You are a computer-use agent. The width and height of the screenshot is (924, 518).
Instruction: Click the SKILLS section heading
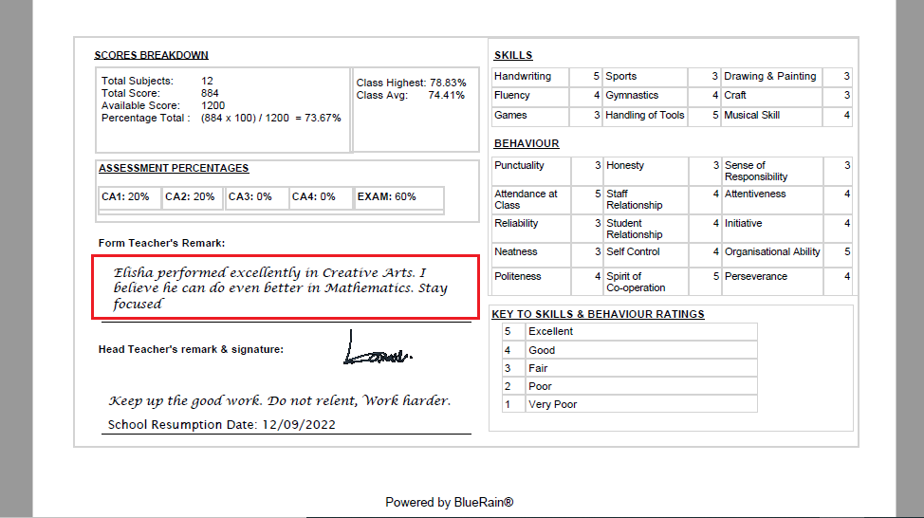(x=513, y=55)
